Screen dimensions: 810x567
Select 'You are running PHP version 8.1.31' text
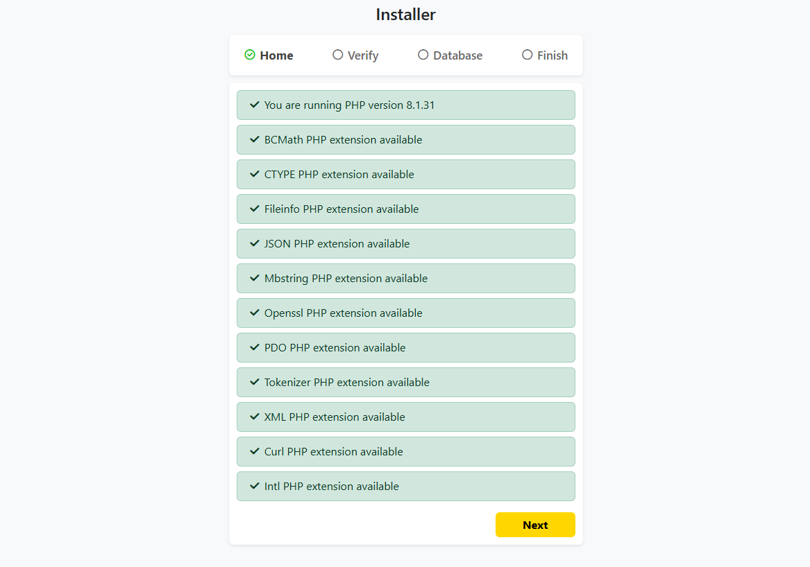coord(349,105)
